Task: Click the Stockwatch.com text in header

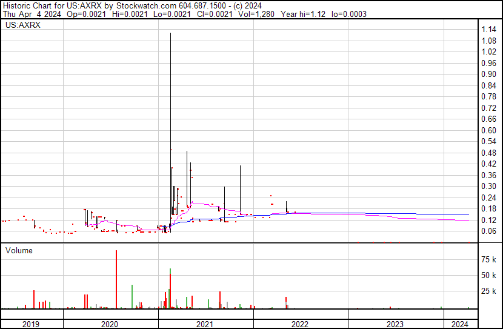Action: click(146, 6)
